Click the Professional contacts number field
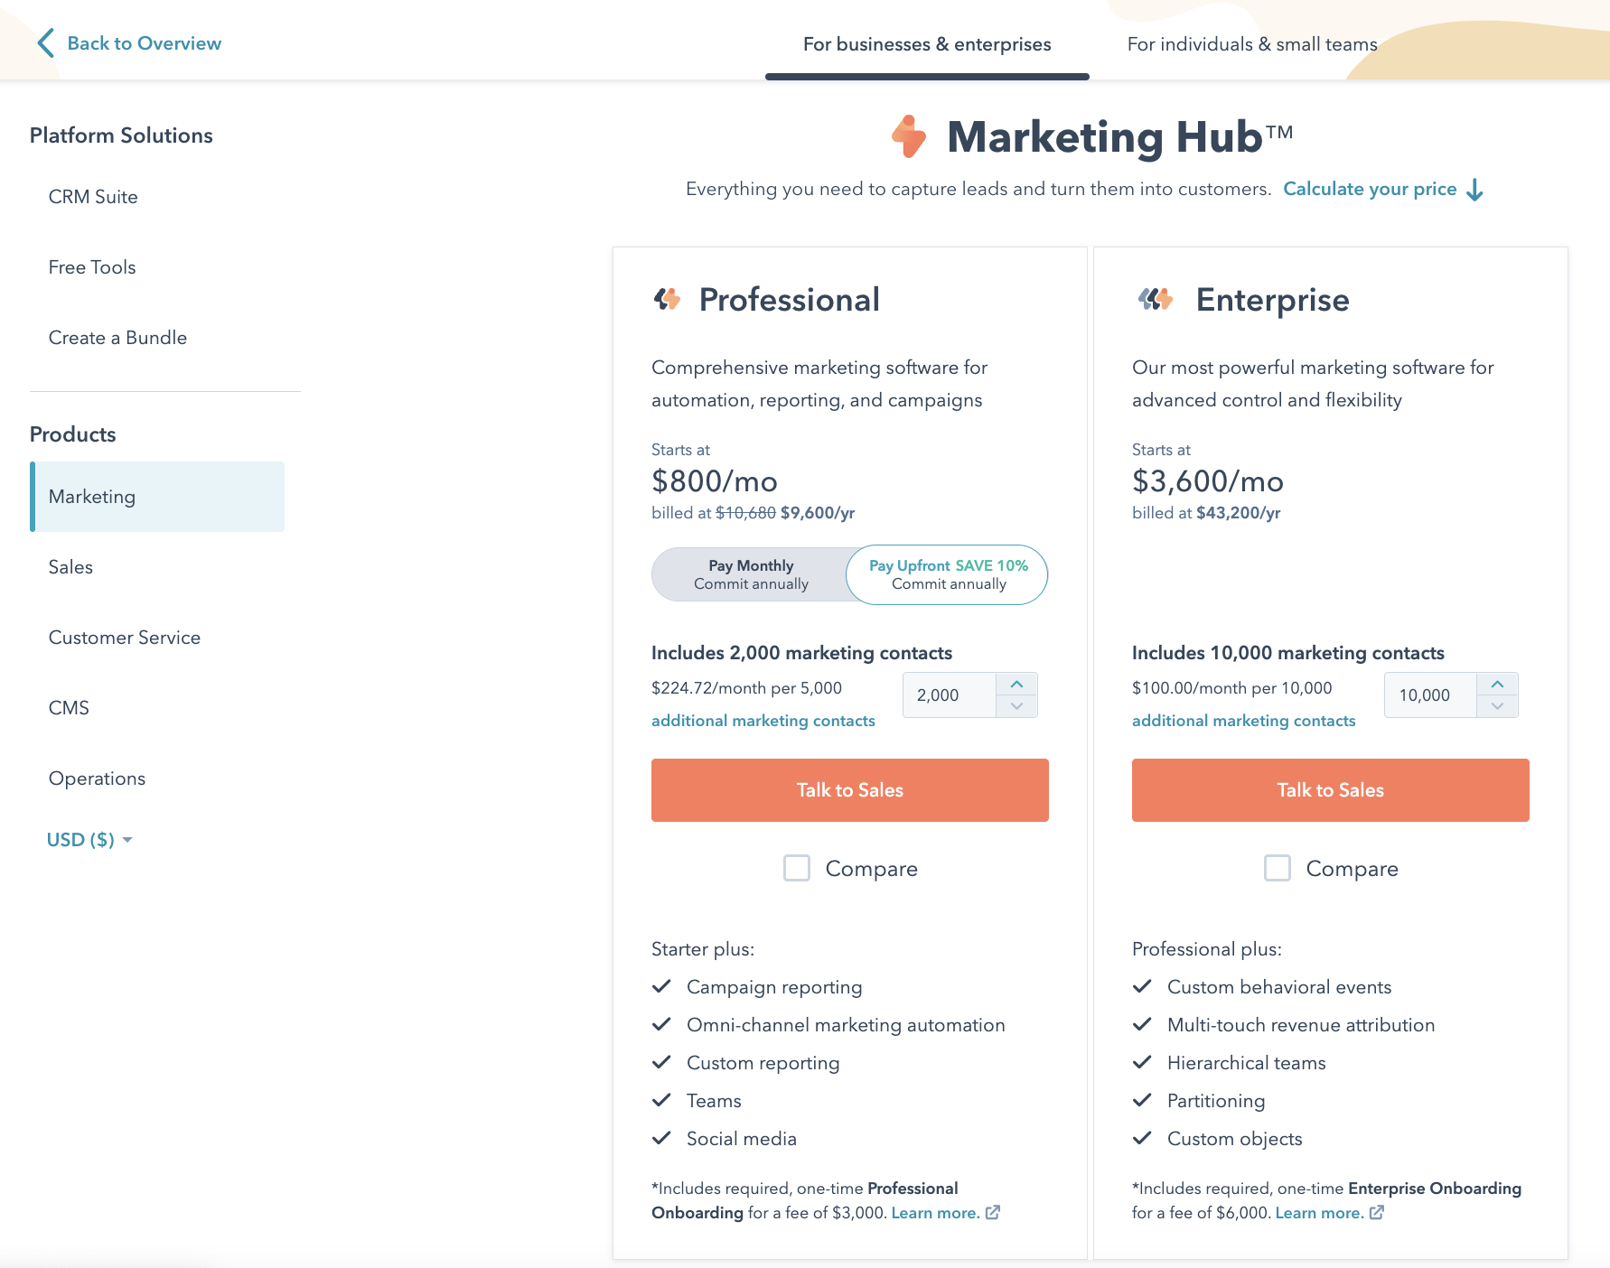The image size is (1610, 1268). click(949, 695)
